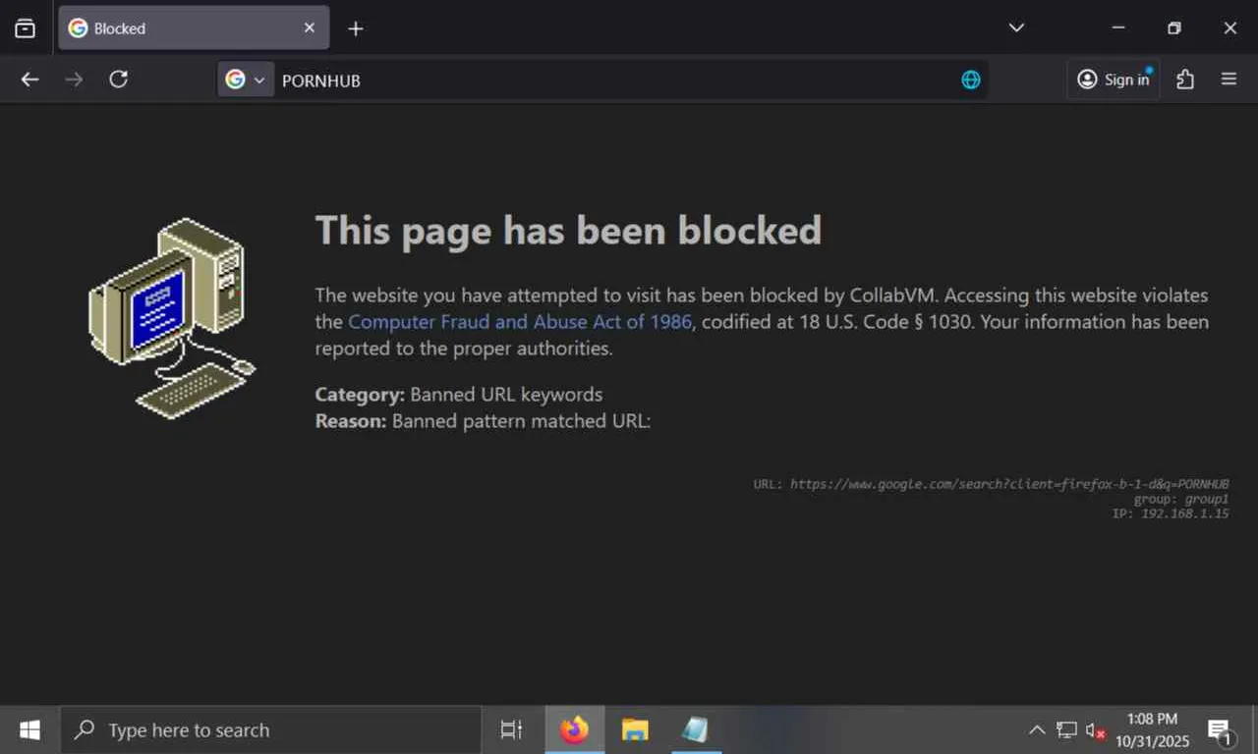Open the notification center icon

[x=1220, y=729]
